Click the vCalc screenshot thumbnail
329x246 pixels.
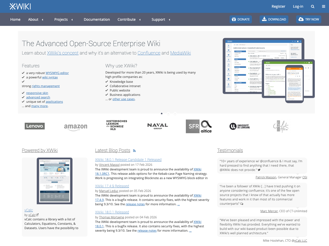click(54, 181)
